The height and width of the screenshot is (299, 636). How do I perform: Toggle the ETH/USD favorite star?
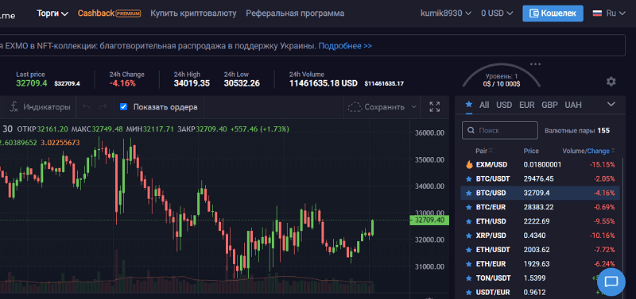pyautogui.click(x=469, y=221)
